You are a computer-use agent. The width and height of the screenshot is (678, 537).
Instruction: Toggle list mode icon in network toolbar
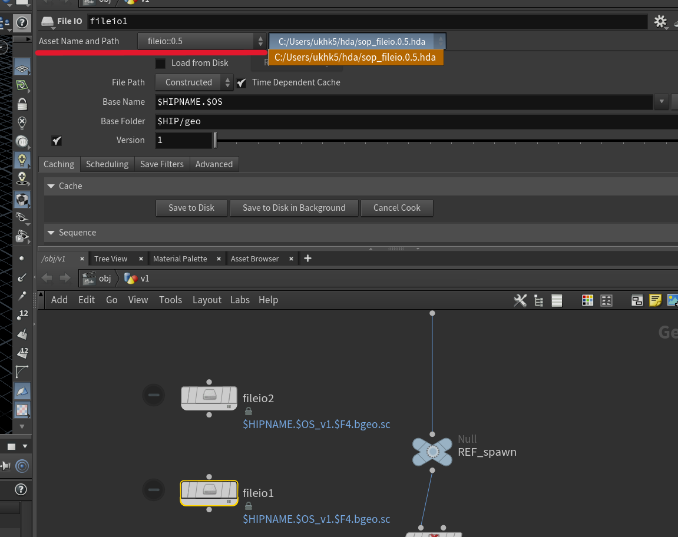pos(557,300)
